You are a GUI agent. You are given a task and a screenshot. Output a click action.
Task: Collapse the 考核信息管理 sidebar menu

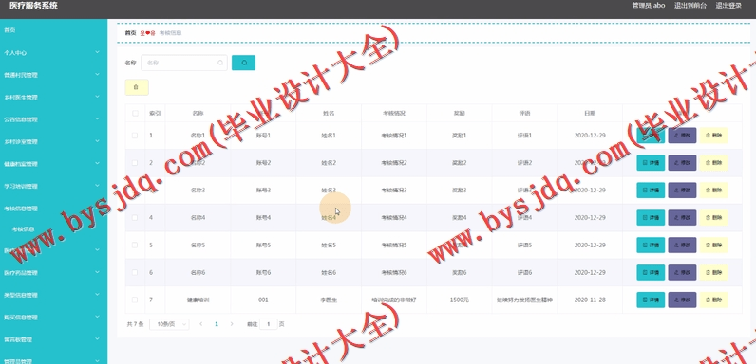[x=53, y=209]
